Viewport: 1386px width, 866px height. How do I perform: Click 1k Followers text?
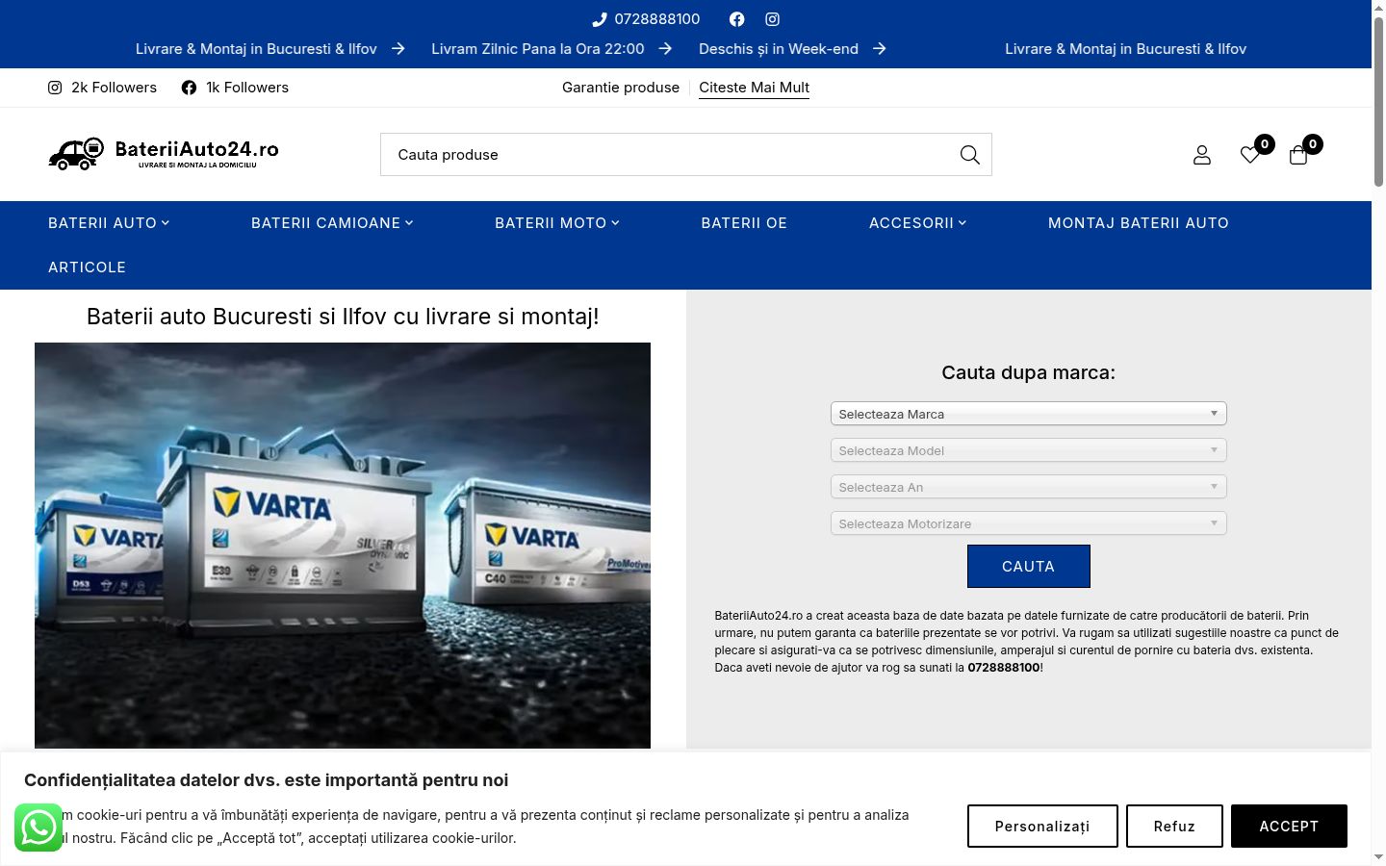247,88
